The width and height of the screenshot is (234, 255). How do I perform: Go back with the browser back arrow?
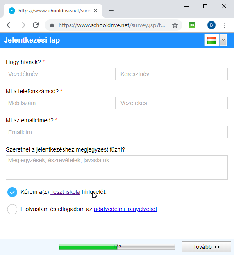click(9, 25)
